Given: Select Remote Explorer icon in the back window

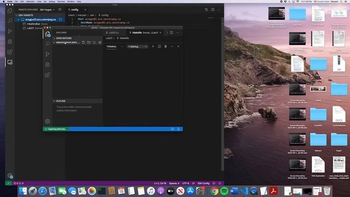Looking at the screenshot, I should coord(10,62).
